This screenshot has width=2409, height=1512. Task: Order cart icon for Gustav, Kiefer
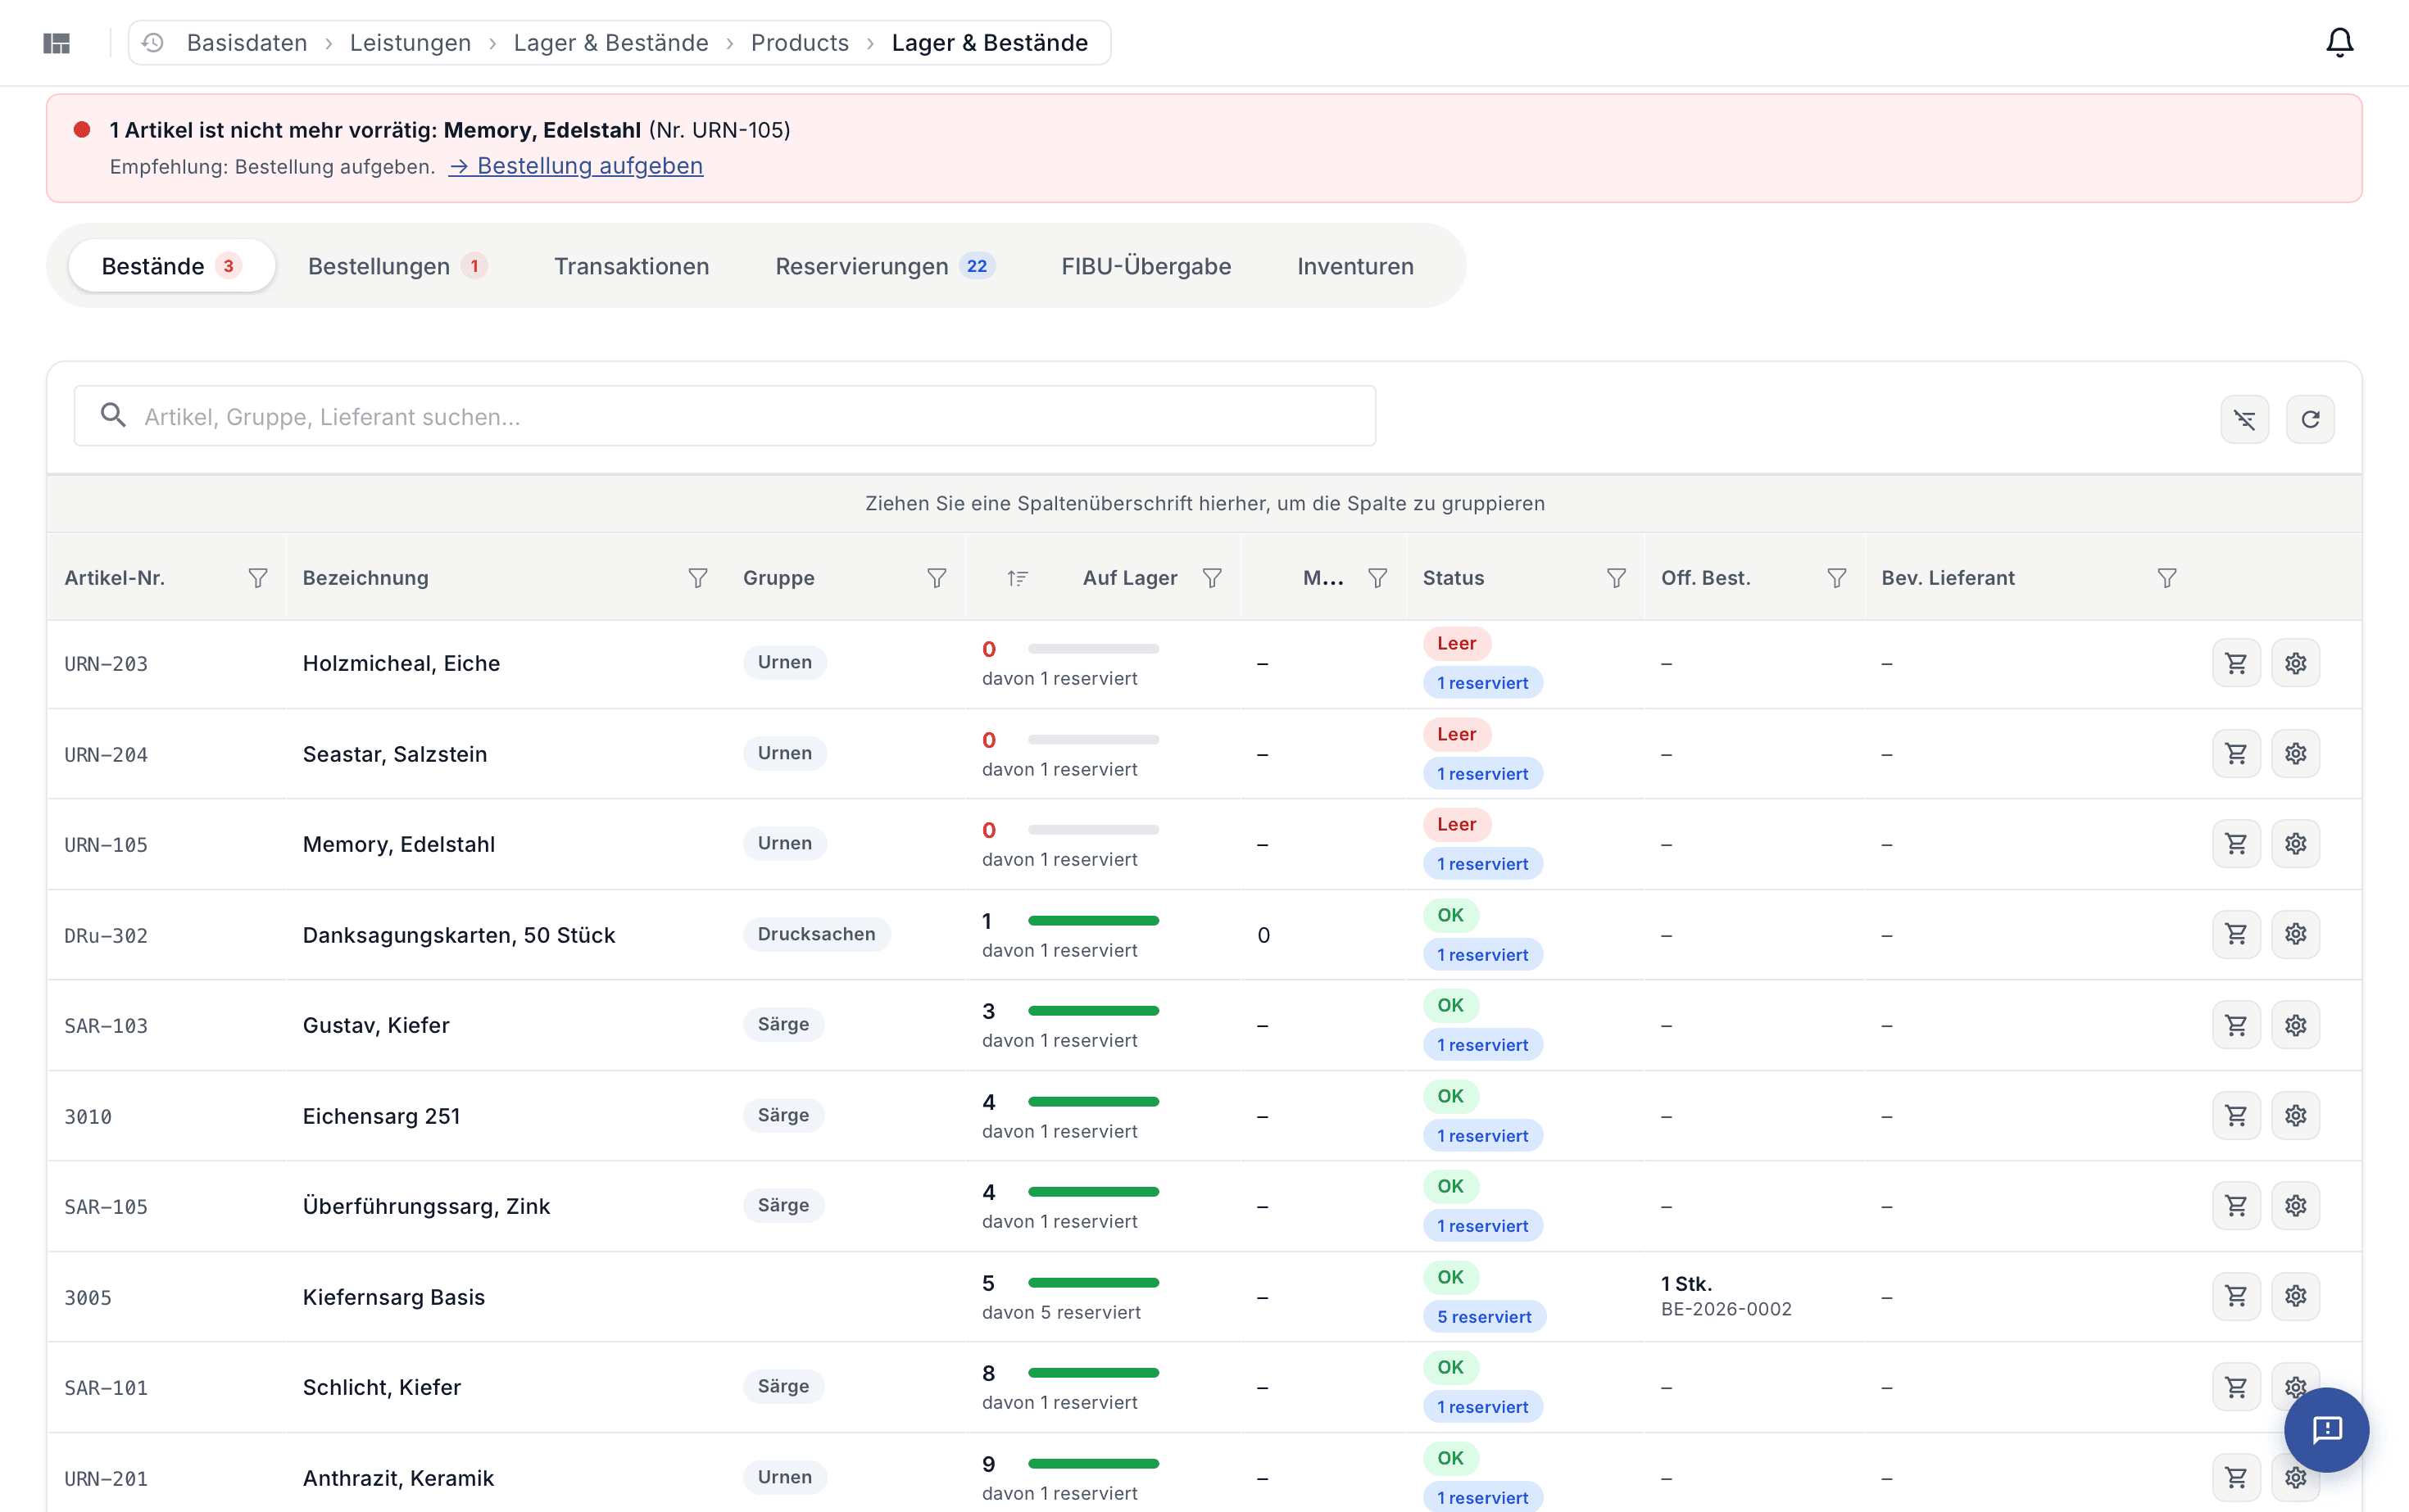pos(2236,1025)
